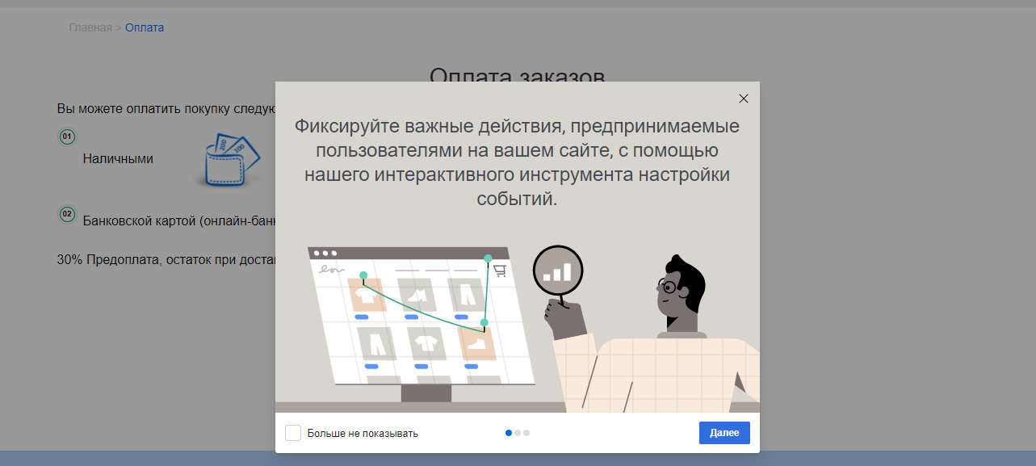Click the green 02 number badge
Screen dimensions: 1036x466
pyautogui.click(x=68, y=214)
